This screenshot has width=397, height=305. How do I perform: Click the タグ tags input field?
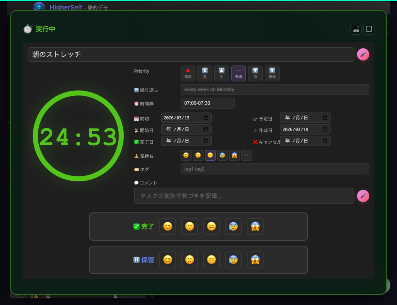tap(274, 169)
